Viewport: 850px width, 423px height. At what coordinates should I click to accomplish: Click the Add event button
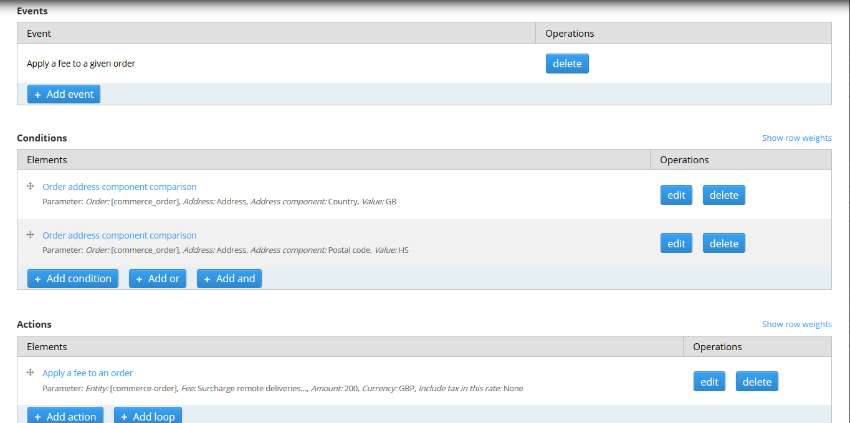[x=64, y=93]
